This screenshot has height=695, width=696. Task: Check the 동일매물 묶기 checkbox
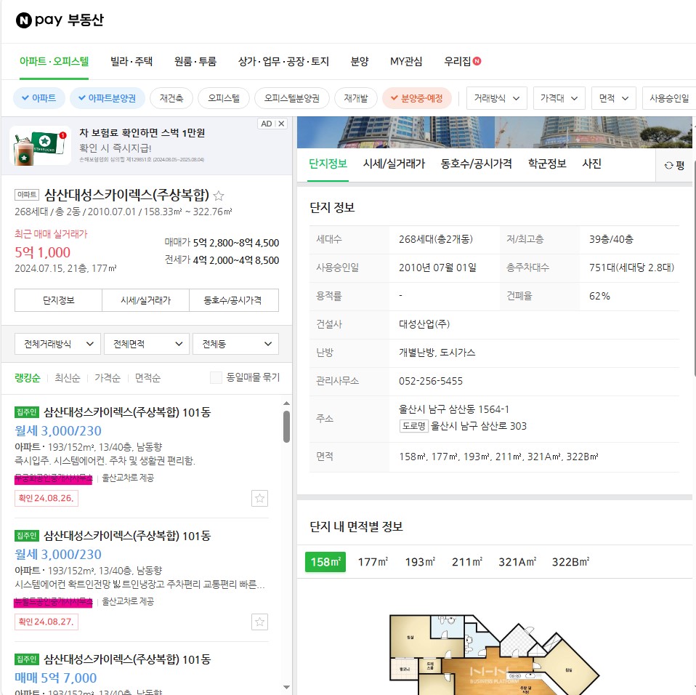click(x=216, y=377)
